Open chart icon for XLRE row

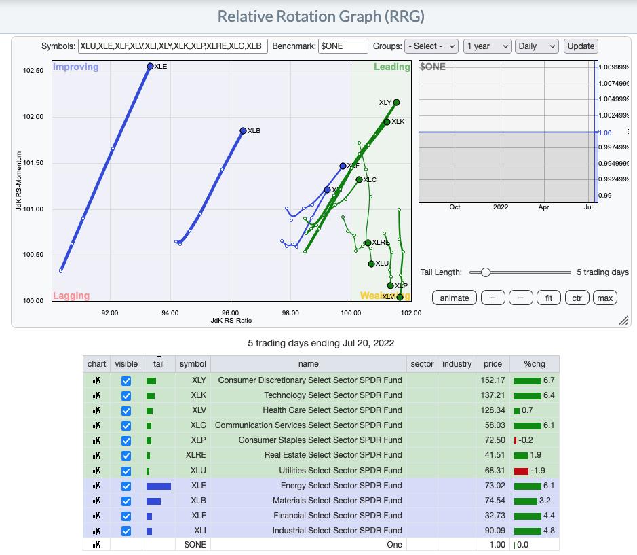96,455
